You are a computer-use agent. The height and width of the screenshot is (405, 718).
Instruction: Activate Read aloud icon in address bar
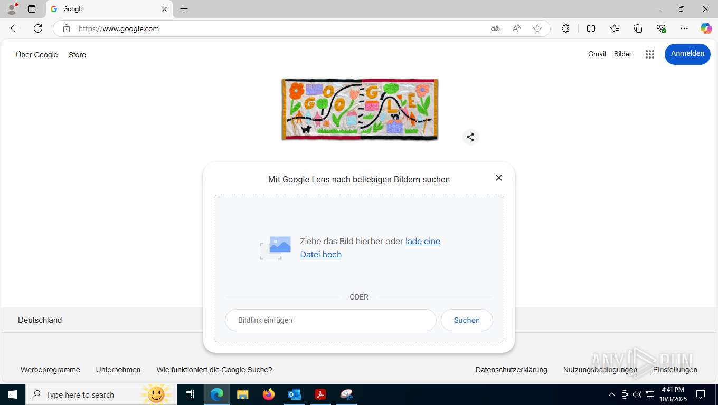coord(516,28)
